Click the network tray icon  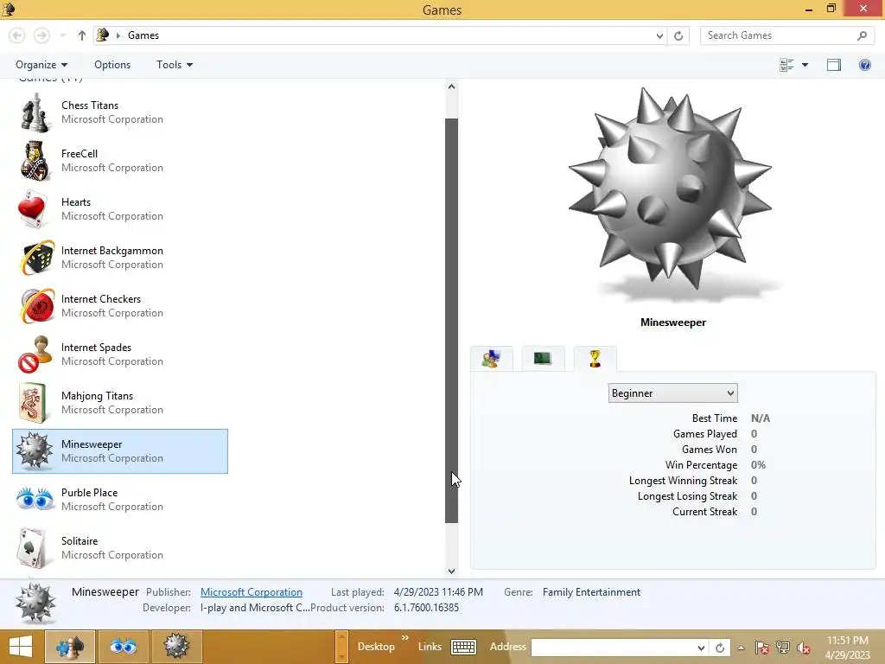pyautogui.click(x=783, y=648)
